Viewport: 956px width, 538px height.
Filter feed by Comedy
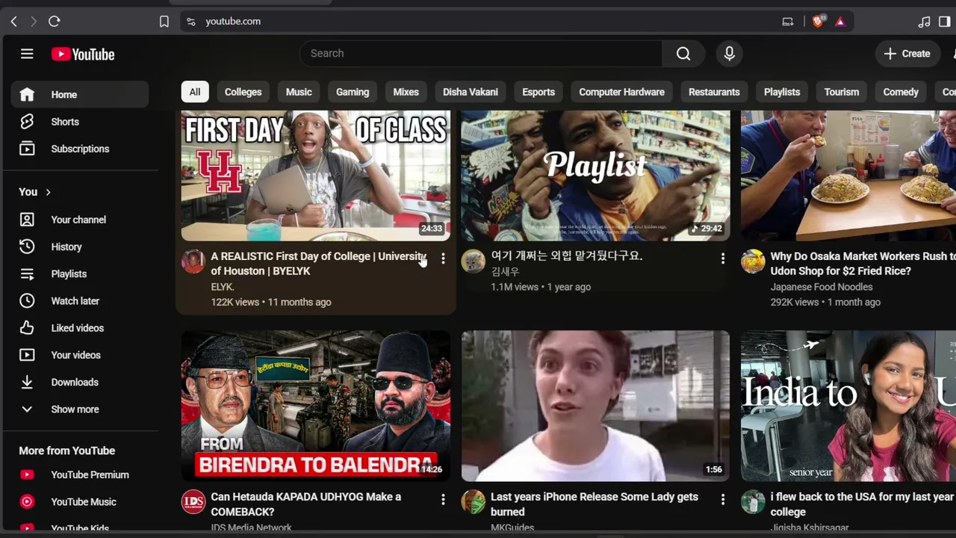coord(901,92)
